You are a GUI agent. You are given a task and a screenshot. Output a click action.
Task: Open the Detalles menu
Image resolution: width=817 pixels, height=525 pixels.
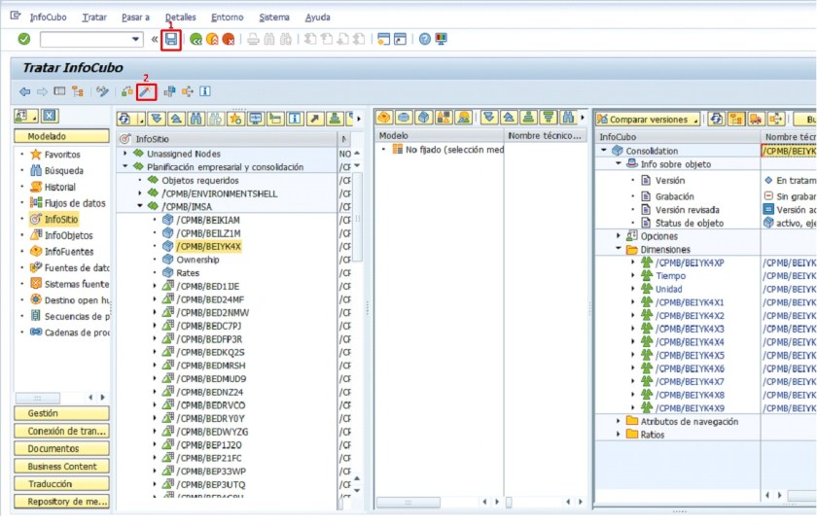pos(180,17)
